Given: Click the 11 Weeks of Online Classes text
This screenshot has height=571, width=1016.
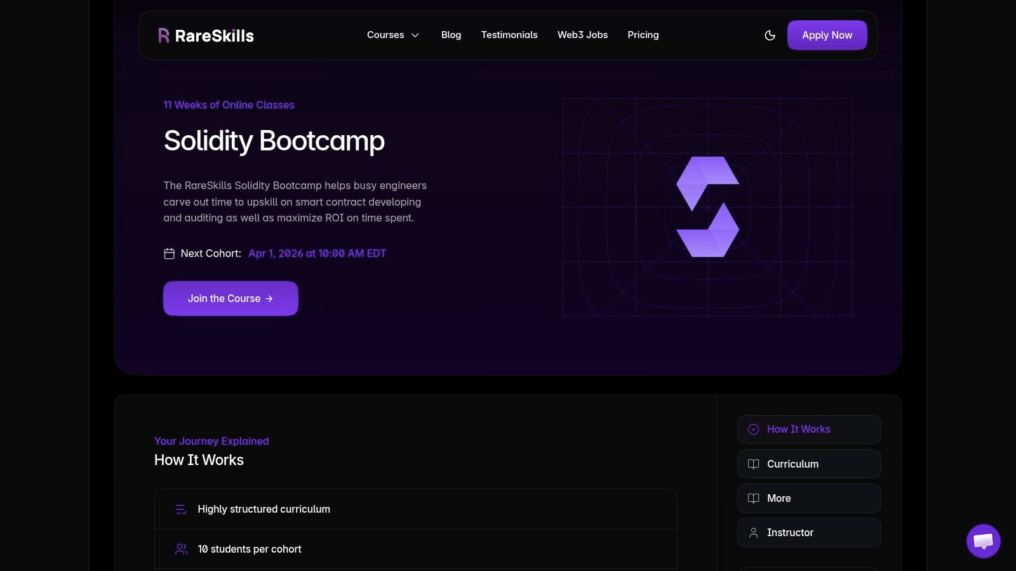Looking at the screenshot, I should [229, 105].
